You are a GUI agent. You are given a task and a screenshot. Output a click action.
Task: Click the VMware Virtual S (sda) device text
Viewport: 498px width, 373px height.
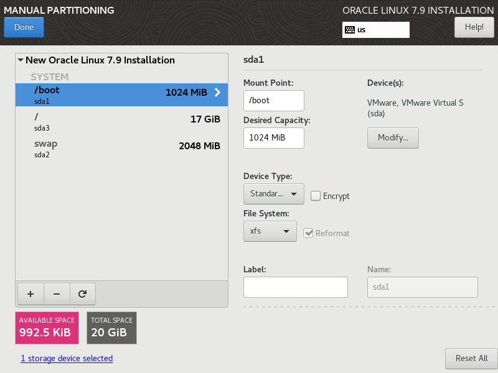(415, 108)
